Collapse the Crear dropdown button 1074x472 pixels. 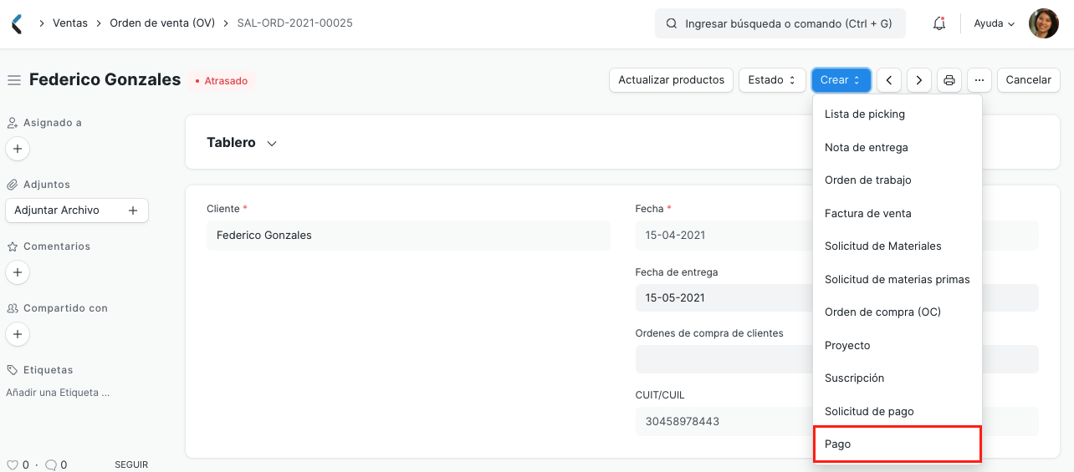[841, 80]
